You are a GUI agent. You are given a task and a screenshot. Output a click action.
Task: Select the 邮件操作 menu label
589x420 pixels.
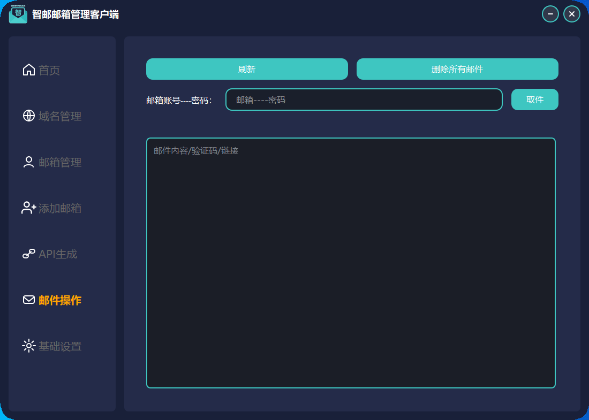[60, 300]
